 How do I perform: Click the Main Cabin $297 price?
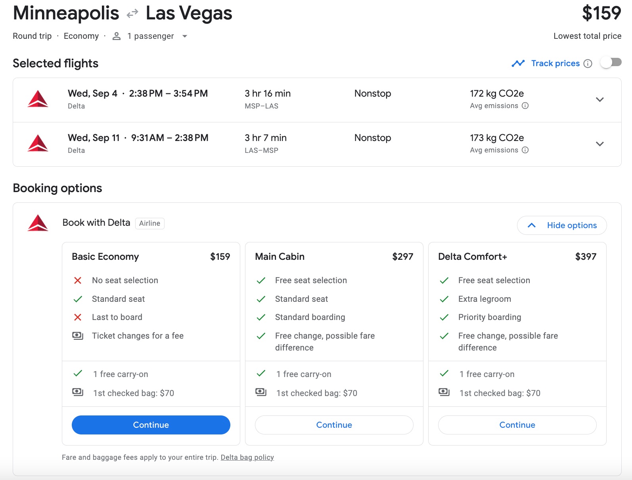point(403,257)
